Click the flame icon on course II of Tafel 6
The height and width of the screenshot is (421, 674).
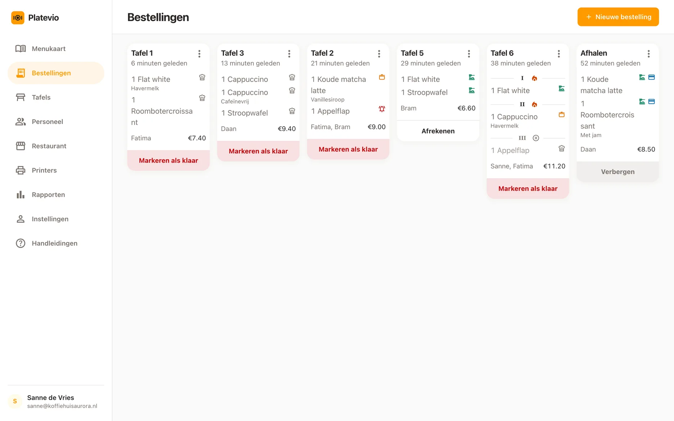point(535,104)
